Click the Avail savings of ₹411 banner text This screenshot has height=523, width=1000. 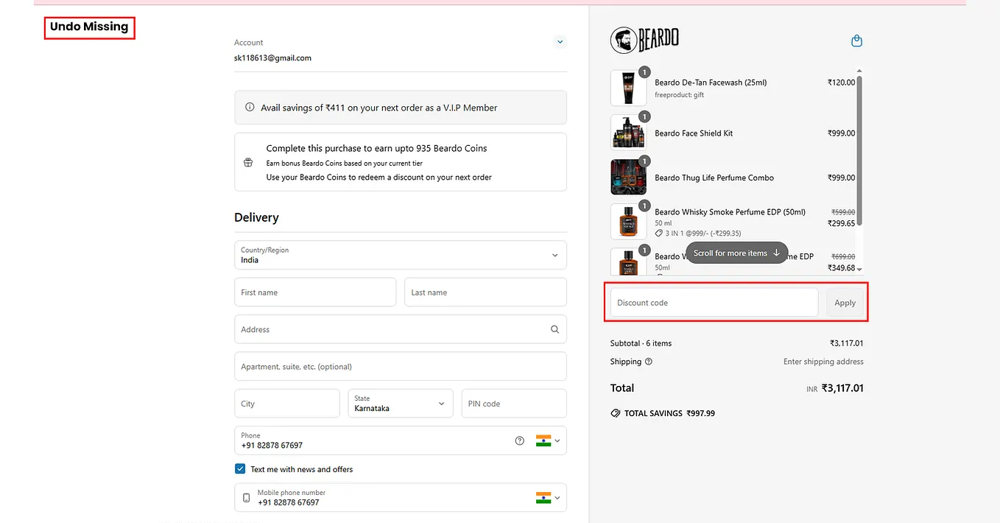click(x=378, y=108)
